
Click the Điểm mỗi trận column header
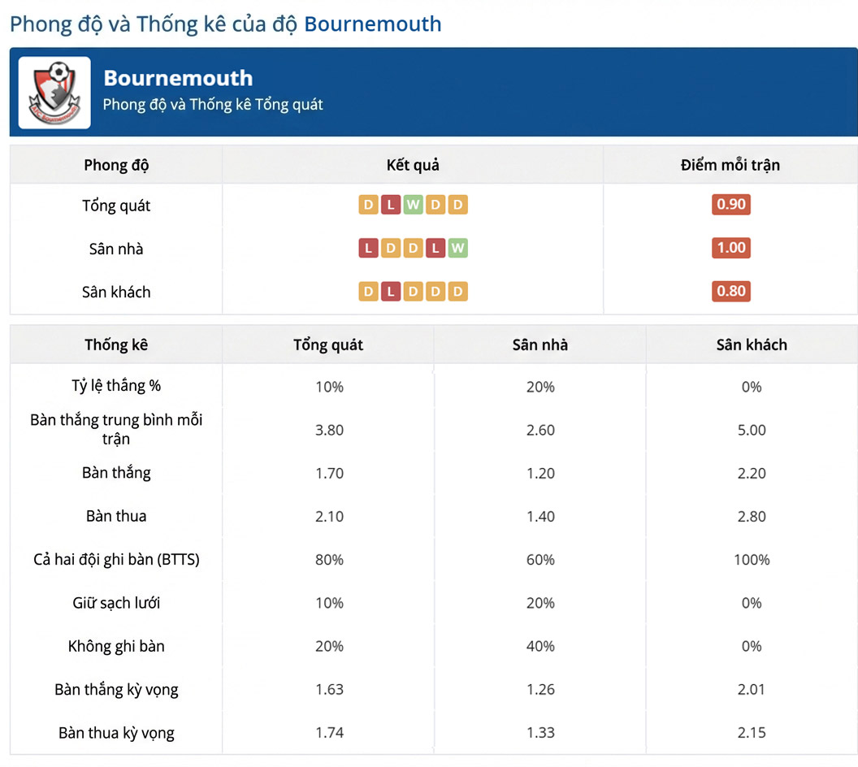(x=730, y=165)
